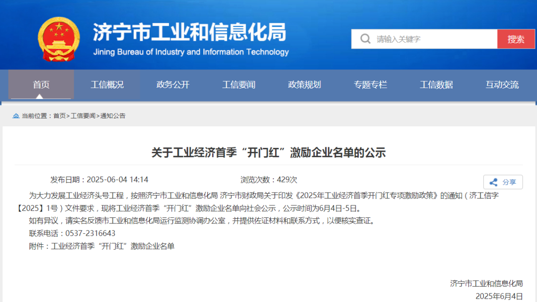Click the 济宁市工业和信息化局 site title
This screenshot has height=302, width=537.
(189, 32)
